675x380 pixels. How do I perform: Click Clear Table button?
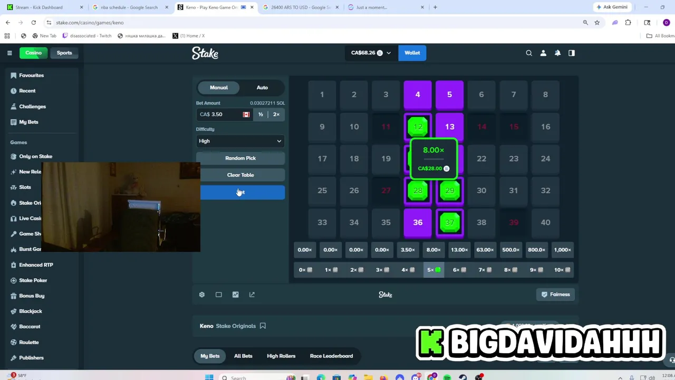click(240, 175)
